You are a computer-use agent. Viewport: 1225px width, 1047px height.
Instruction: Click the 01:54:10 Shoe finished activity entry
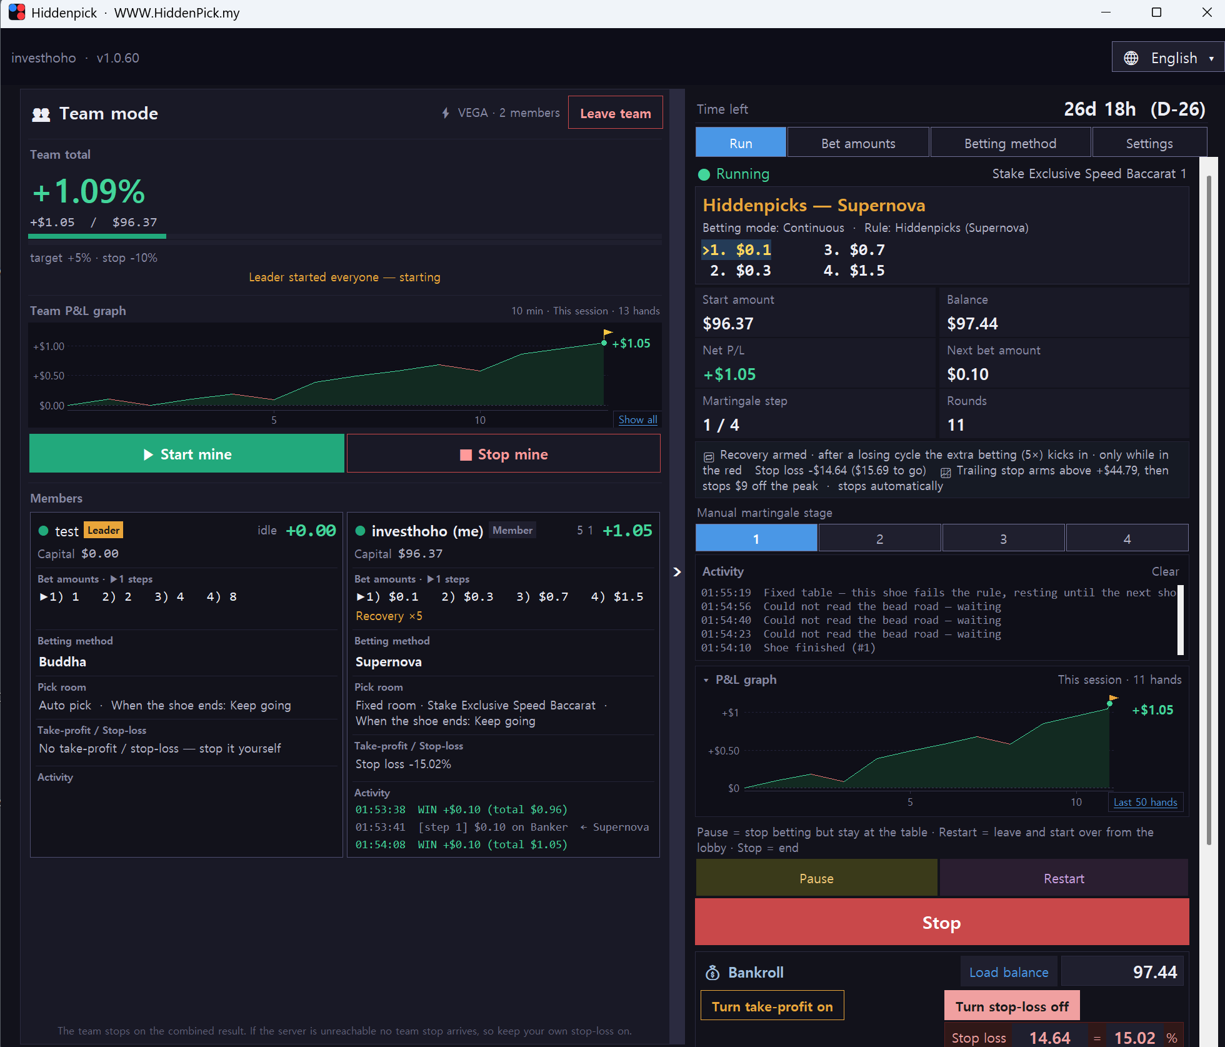click(788, 648)
